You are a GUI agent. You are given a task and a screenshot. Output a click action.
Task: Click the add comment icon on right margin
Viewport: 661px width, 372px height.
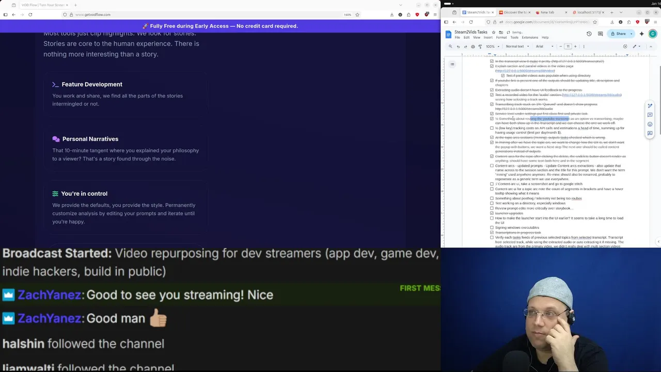click(650, 115)
